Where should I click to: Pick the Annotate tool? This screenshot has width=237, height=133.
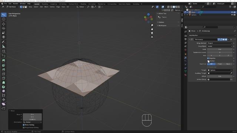(4, 42)
